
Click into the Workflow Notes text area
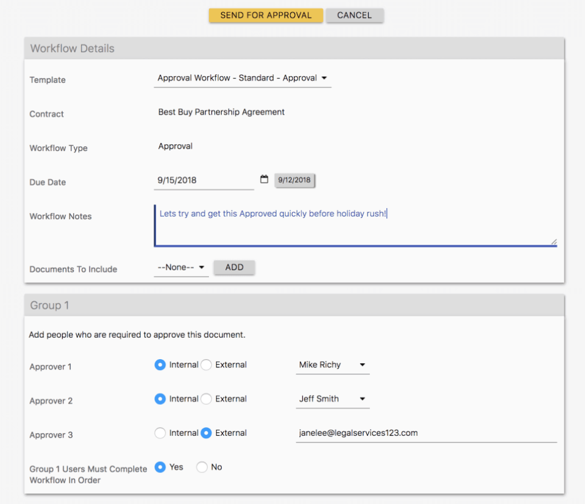pos(355,225)
